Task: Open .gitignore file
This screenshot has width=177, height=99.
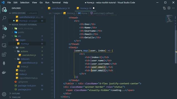Action: 27,82
